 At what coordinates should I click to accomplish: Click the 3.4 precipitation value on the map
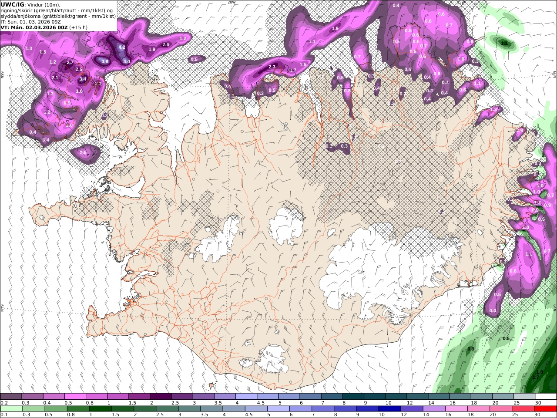tap(83, 79)
